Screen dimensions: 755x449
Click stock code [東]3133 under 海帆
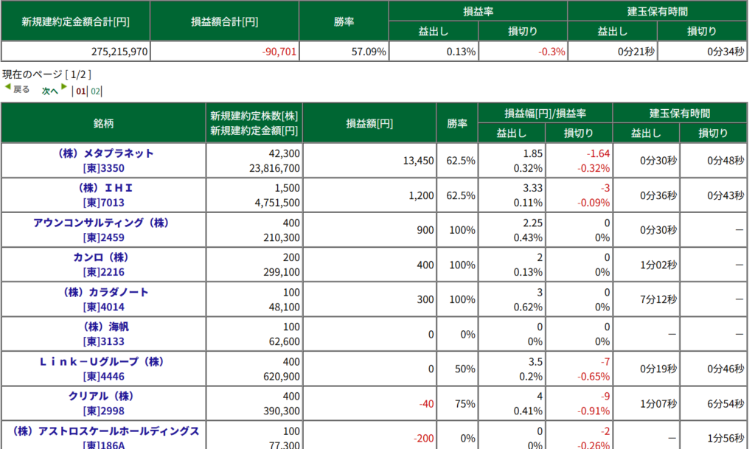tap(102, 342)
